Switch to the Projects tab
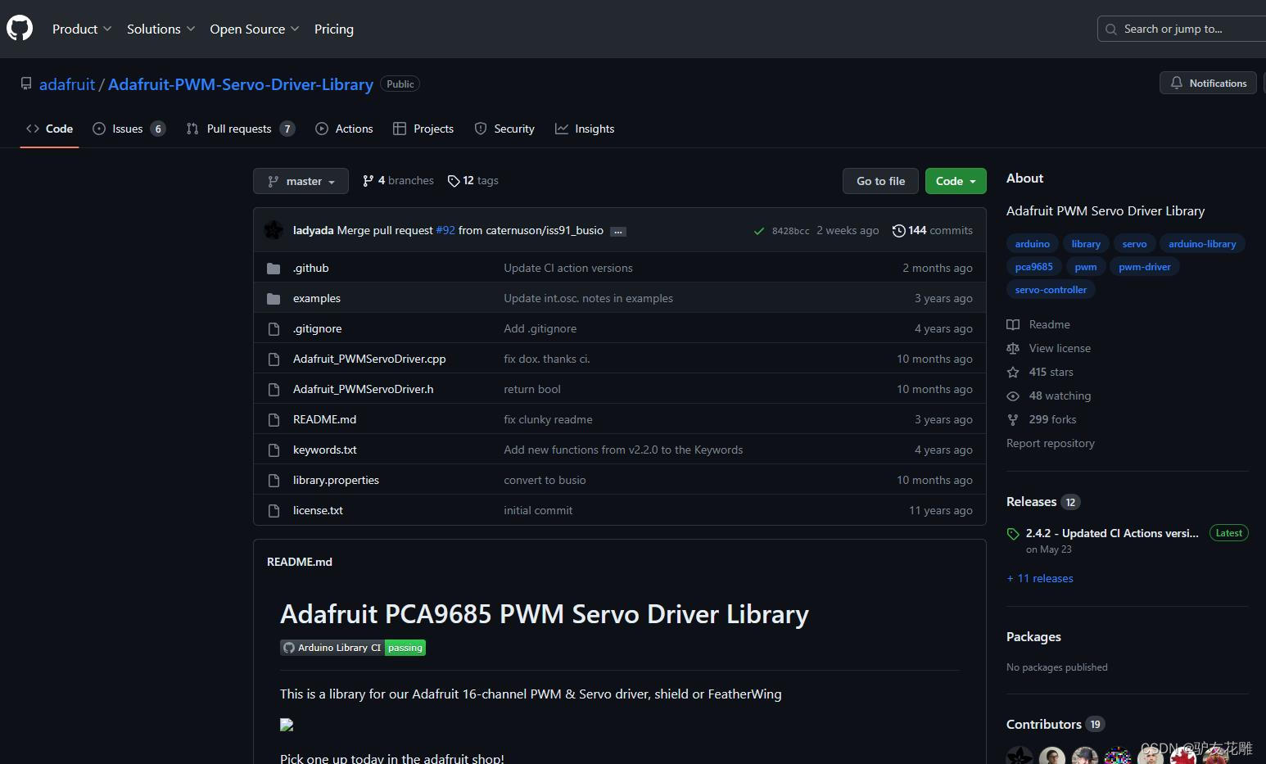 tap(423, 129)
